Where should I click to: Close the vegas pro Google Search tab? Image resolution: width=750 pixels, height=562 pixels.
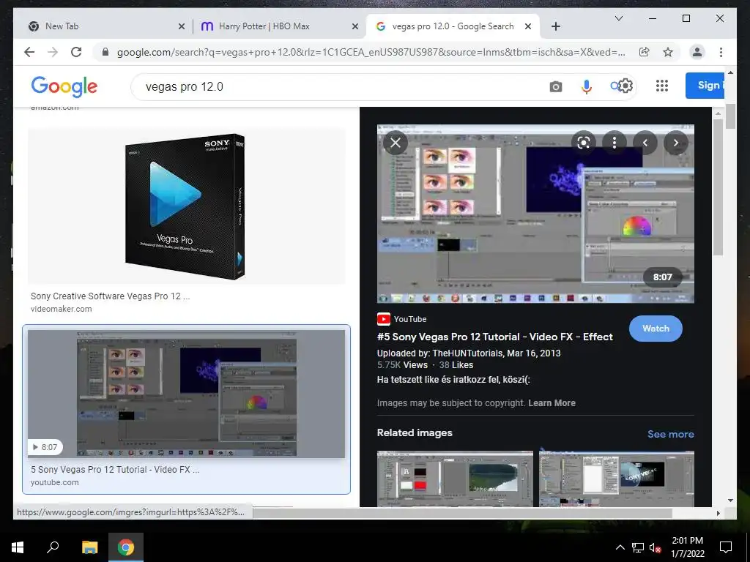coord(528,26)
